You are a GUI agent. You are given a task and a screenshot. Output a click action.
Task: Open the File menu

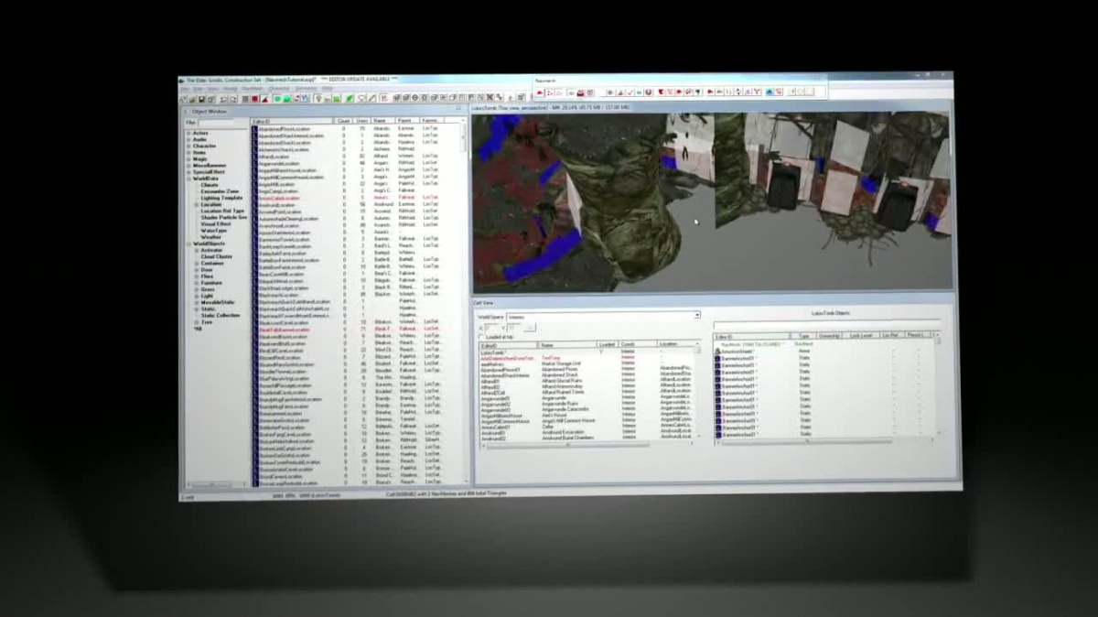coord(185,90)
